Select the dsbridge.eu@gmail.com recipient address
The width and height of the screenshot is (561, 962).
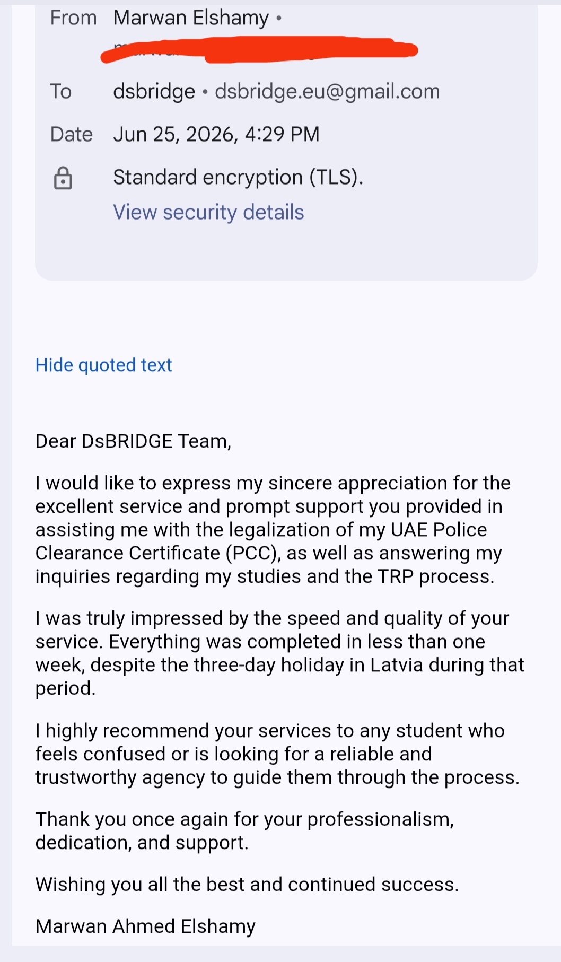click(x=327, y=91)
